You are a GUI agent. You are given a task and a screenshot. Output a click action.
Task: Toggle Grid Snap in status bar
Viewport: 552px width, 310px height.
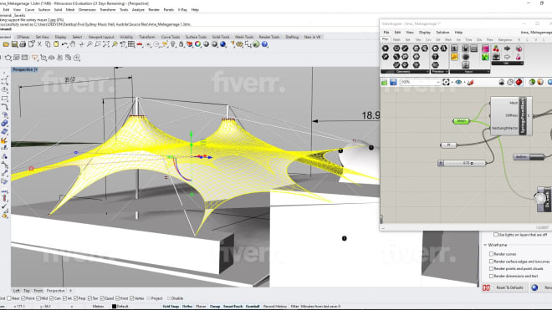171,306
